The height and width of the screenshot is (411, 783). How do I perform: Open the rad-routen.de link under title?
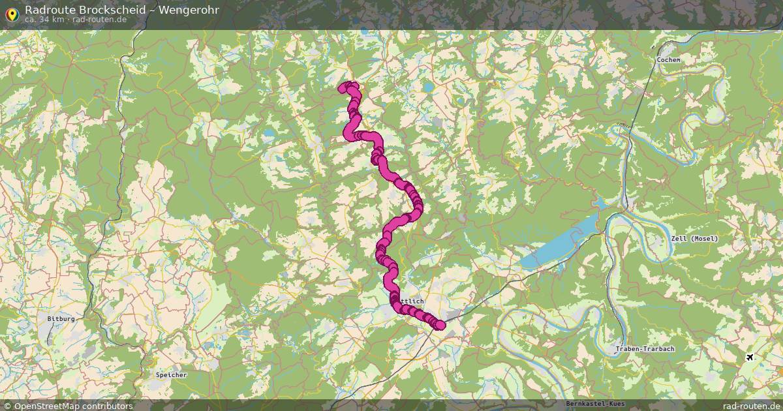pos(99,20)
